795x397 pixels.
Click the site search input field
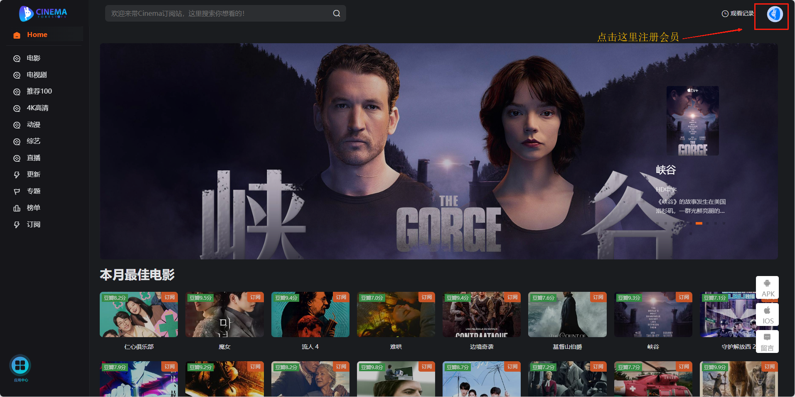click(x=225, y=13)
